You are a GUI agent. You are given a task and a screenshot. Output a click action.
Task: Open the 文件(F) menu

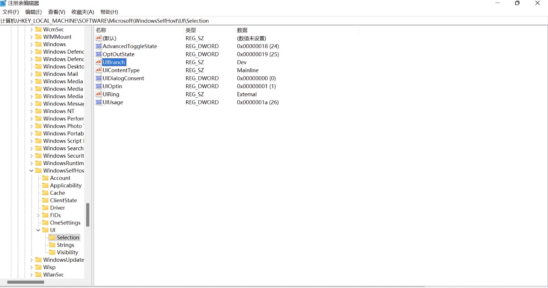[11, 12]
